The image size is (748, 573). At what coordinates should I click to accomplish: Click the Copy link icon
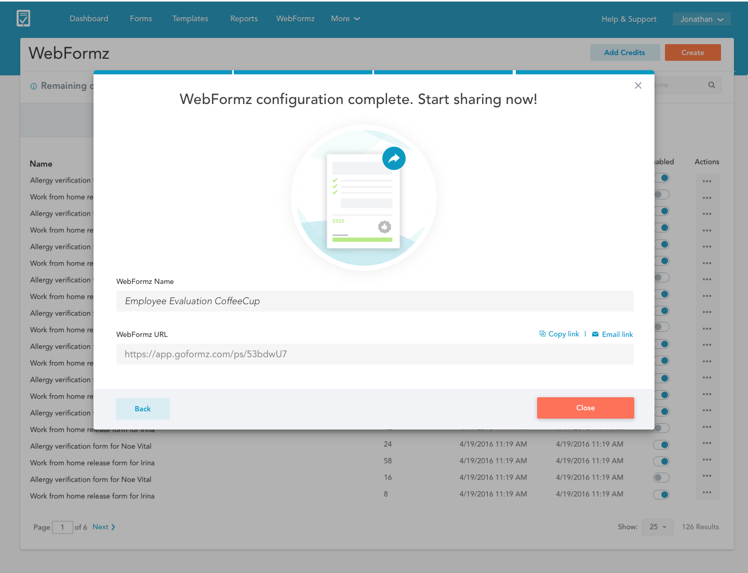(542, 334)
